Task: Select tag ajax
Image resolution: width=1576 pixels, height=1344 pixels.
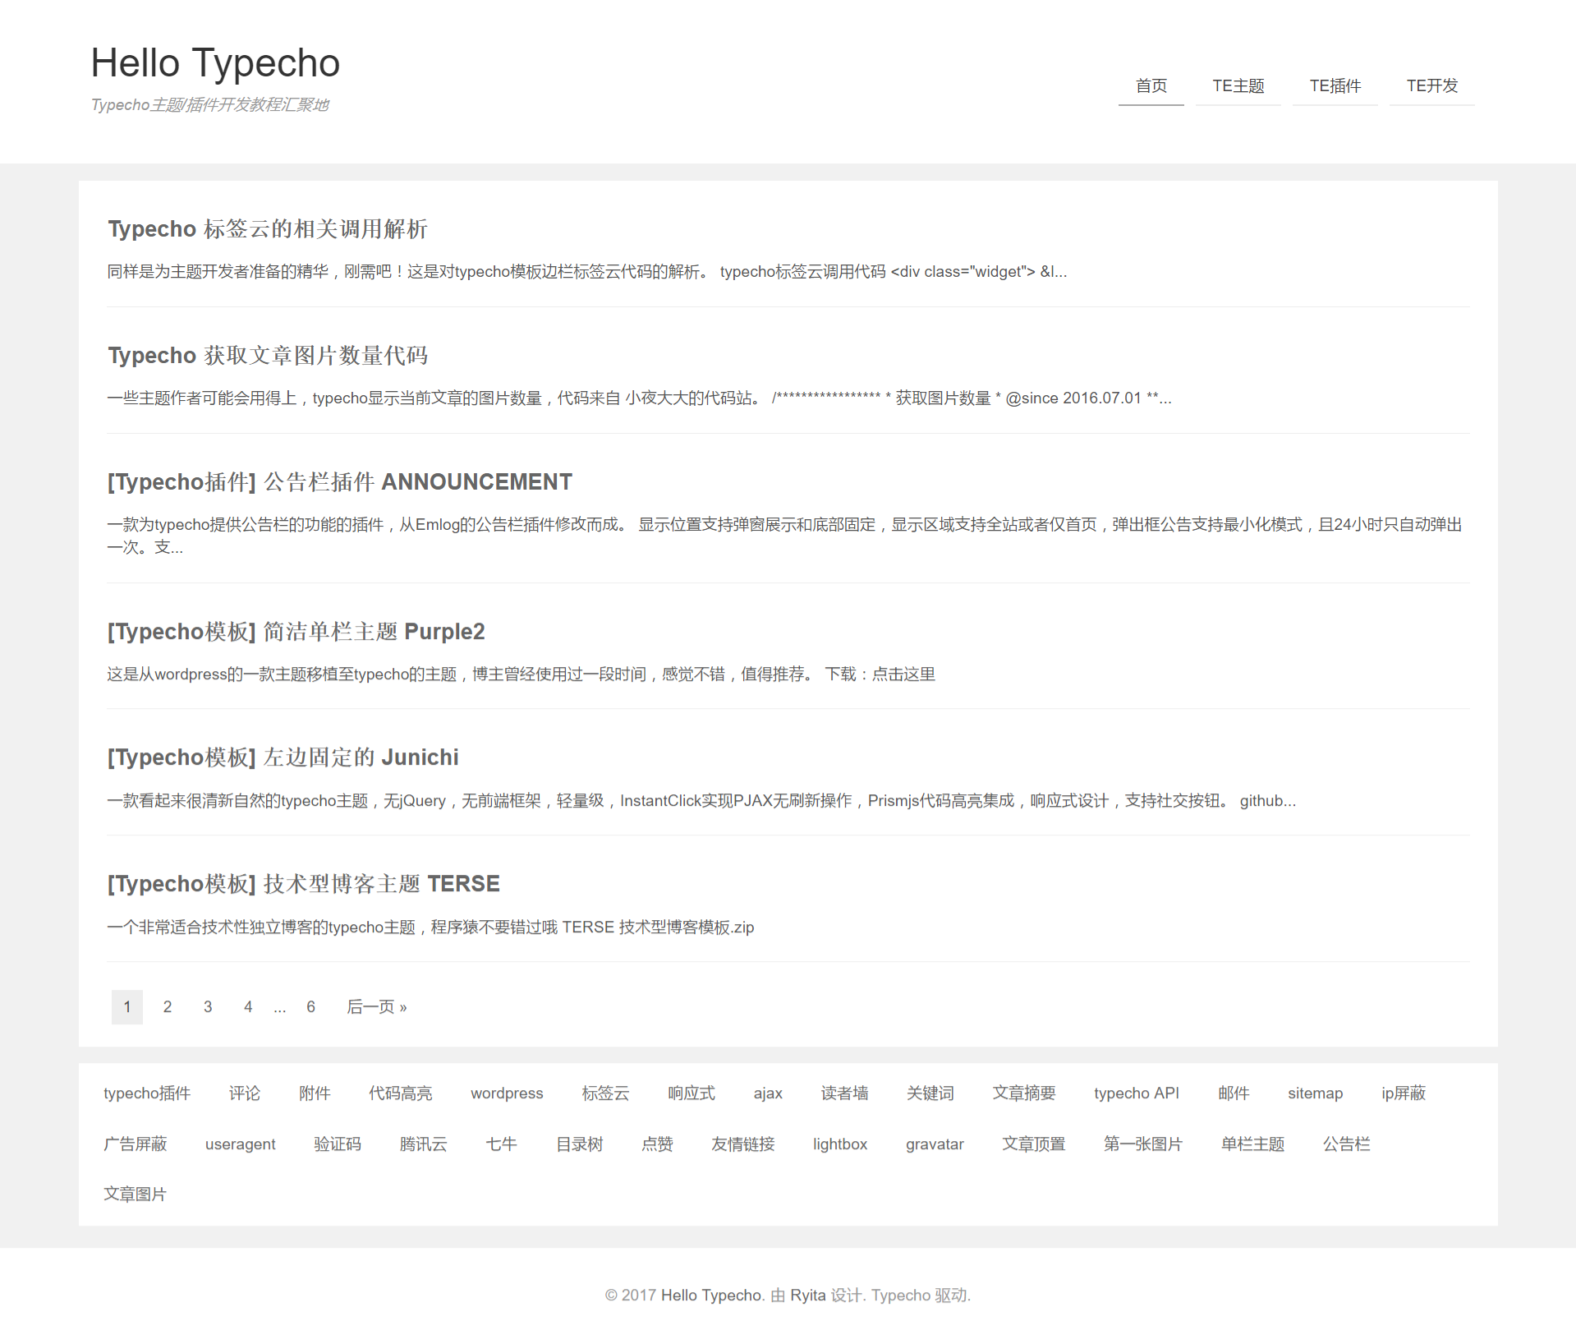Action: (x=768, y=1093)
